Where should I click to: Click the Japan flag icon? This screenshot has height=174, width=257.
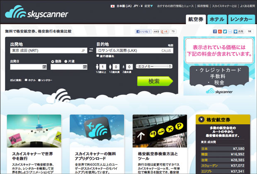(112, 6)
